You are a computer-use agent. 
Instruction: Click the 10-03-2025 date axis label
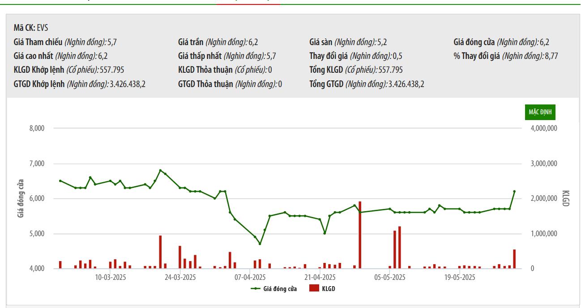(x=110, y=277)
